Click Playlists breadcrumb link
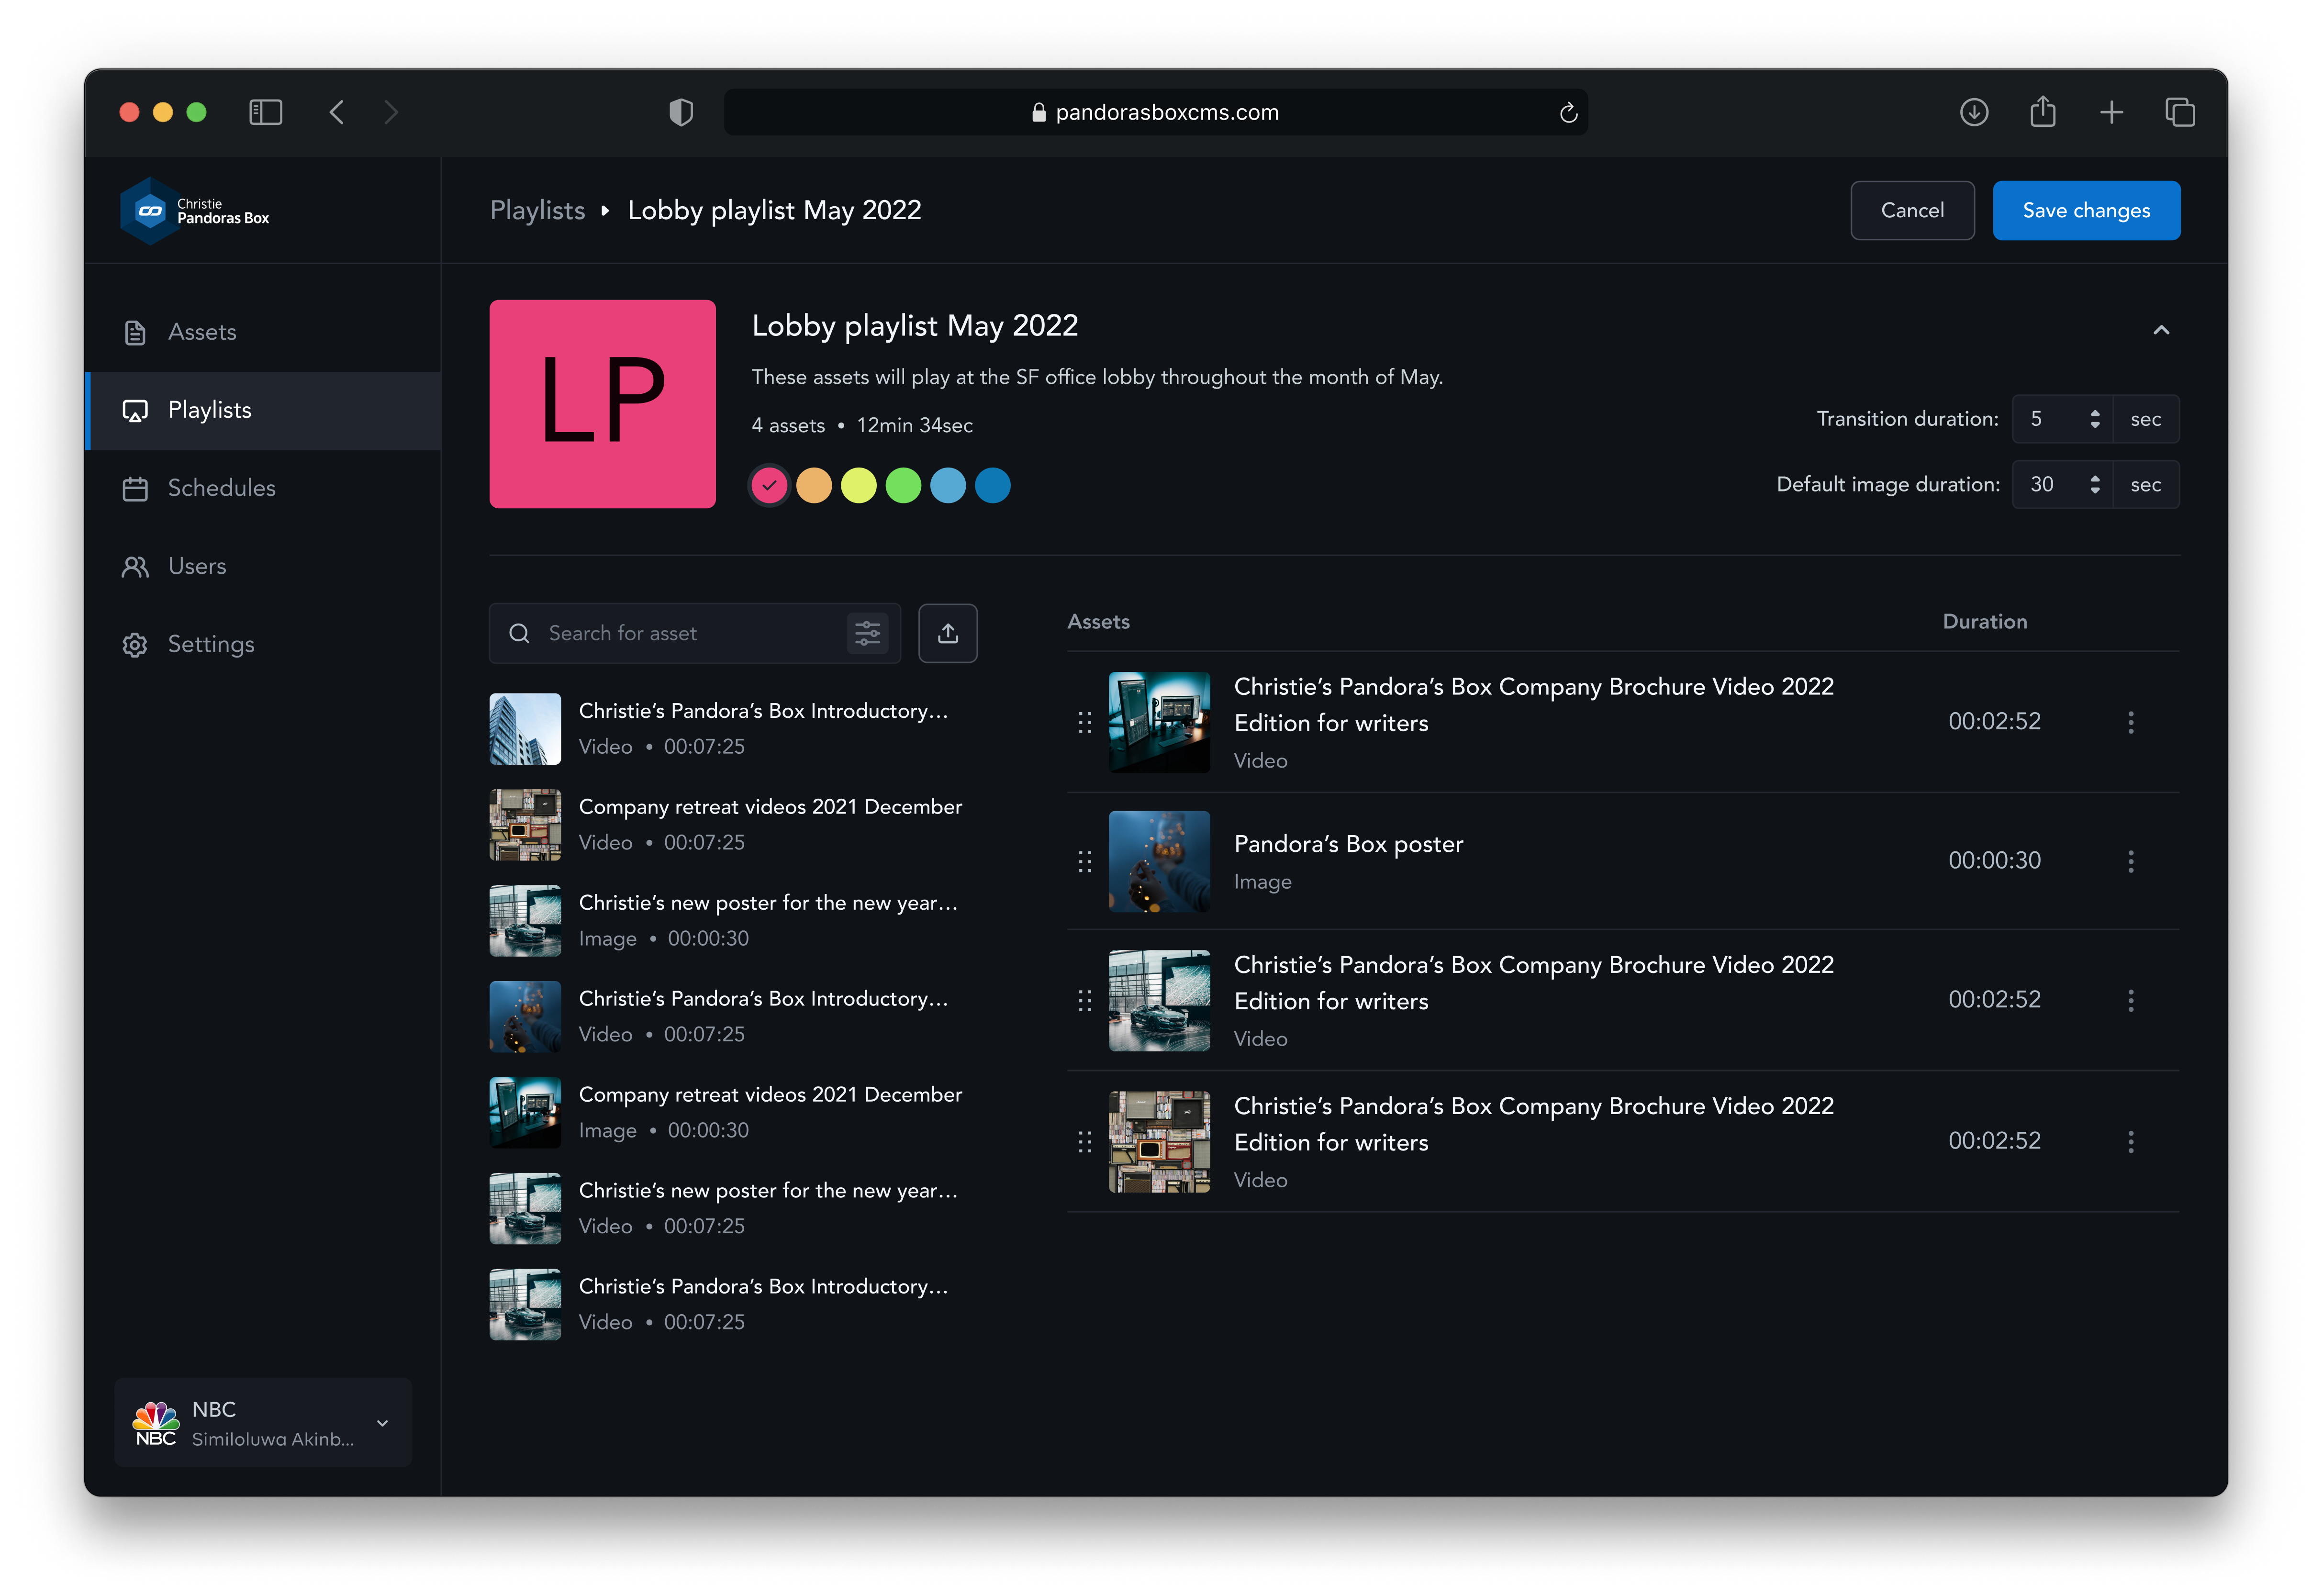The image size is (2312, 1596). coord(537,210)
